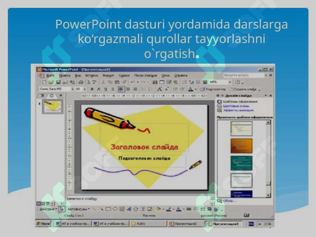Copy the selection using the toolbar icon

coord(110,82)
